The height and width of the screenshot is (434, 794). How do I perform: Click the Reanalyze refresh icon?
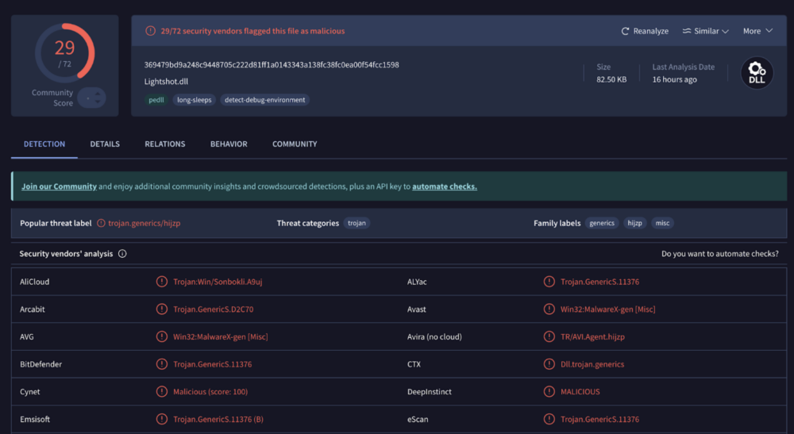coord(626,31)
